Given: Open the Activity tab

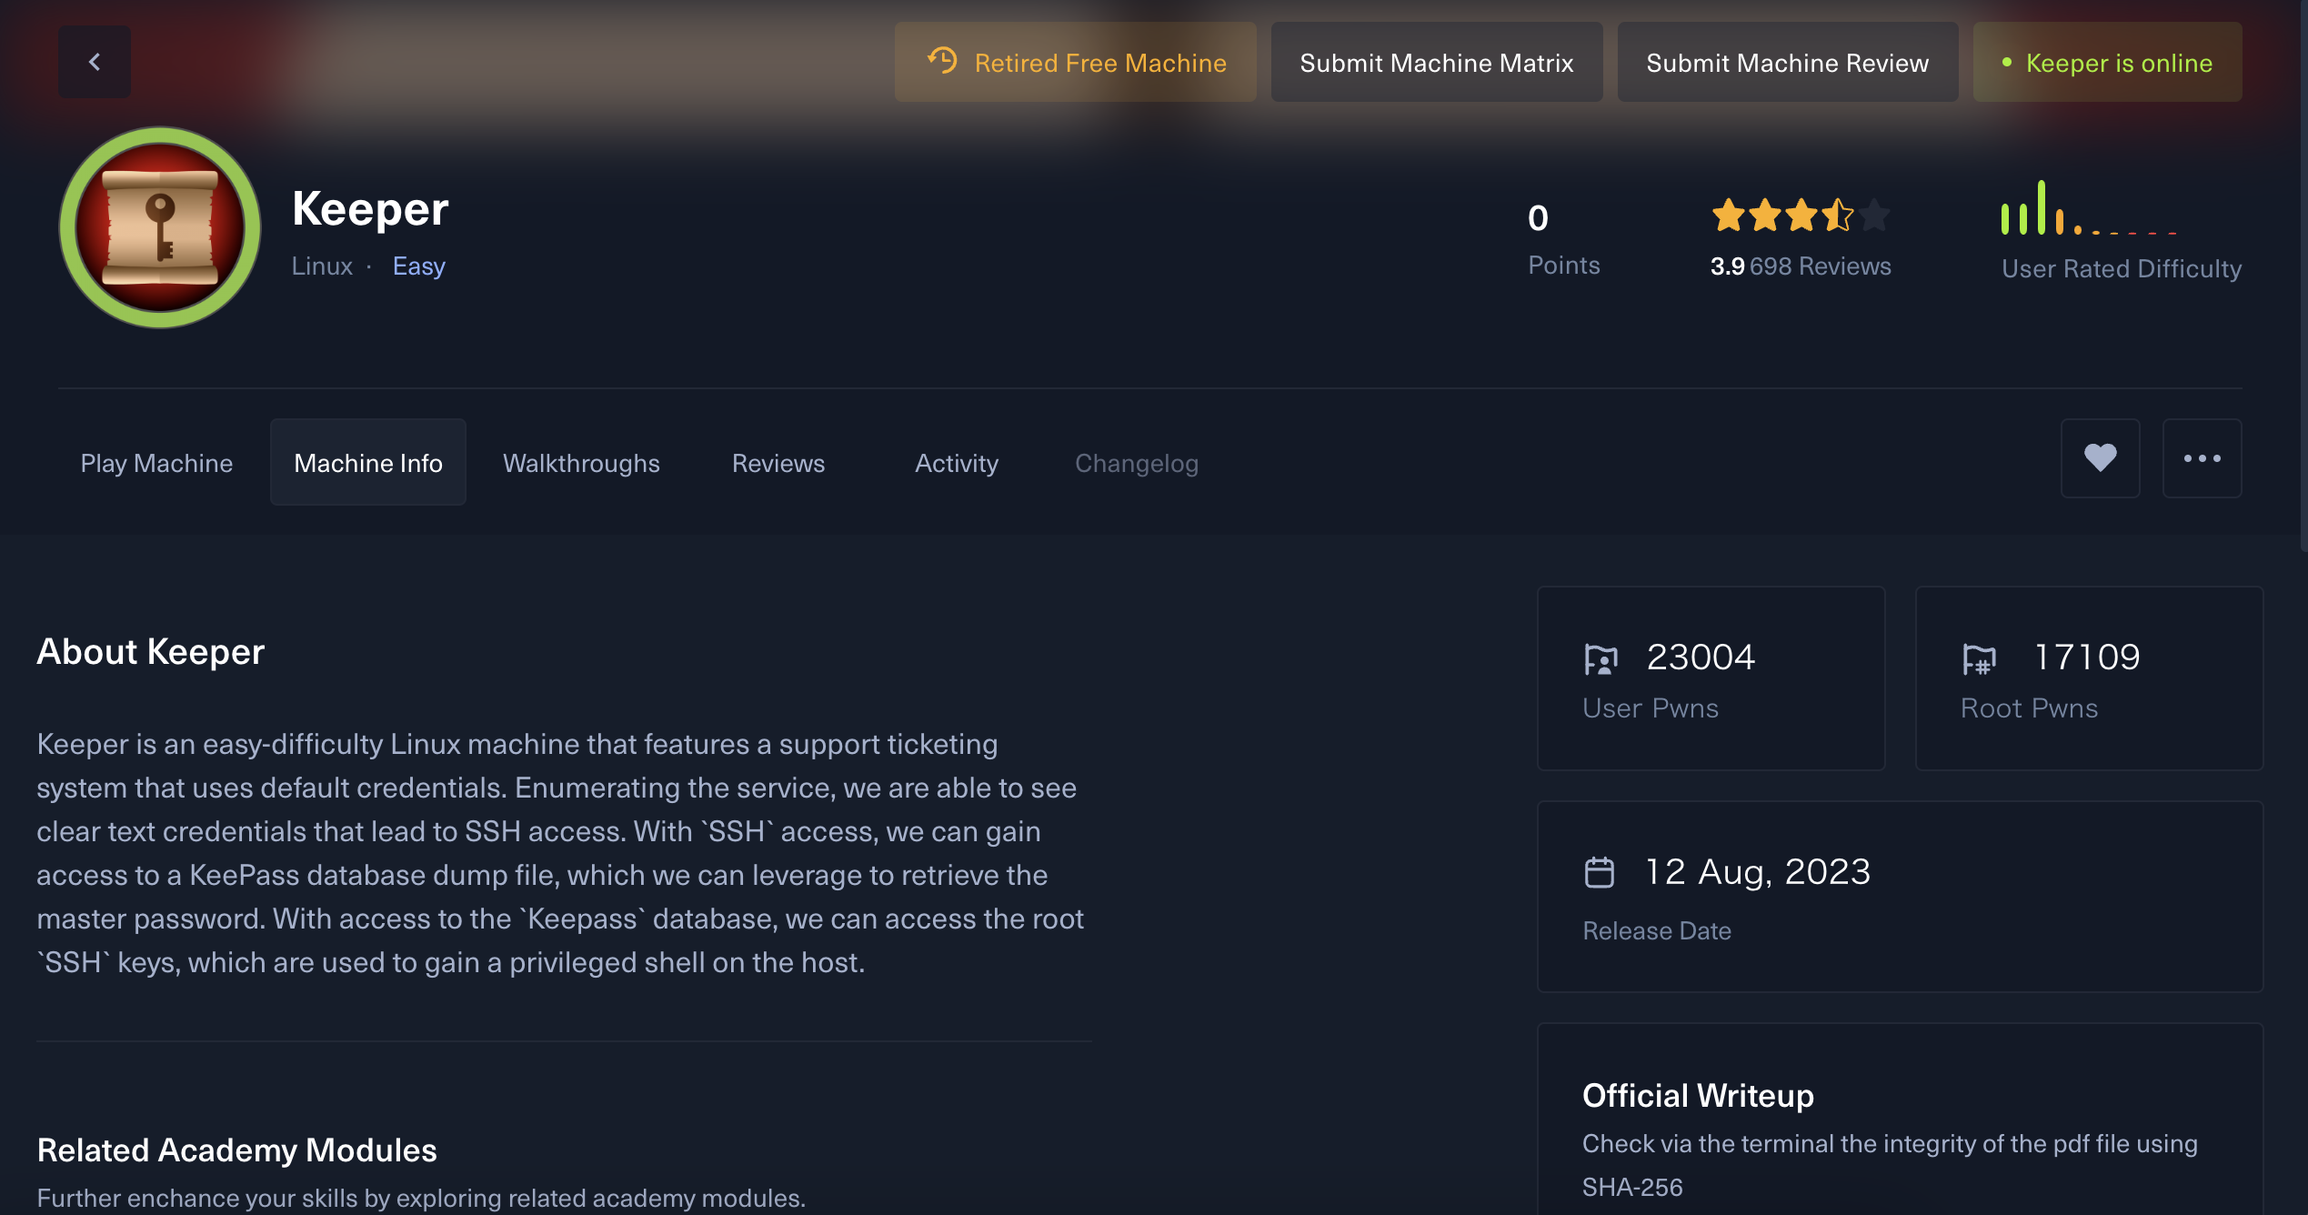Looking at the screenshot, I should [x=956, y=463].
